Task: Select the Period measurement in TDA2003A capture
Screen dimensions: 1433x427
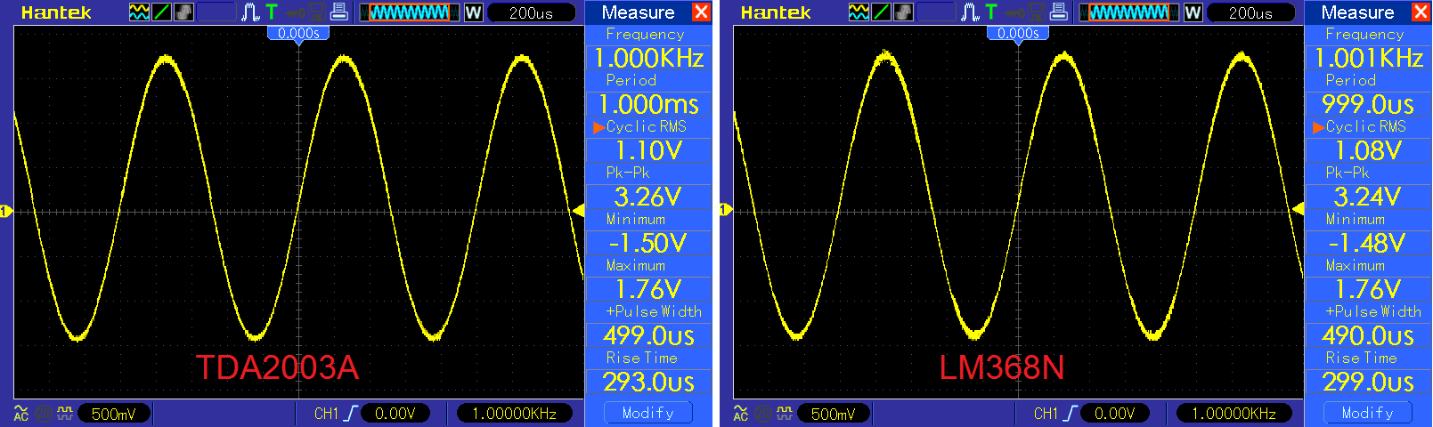Action: (x=648, y=94)
